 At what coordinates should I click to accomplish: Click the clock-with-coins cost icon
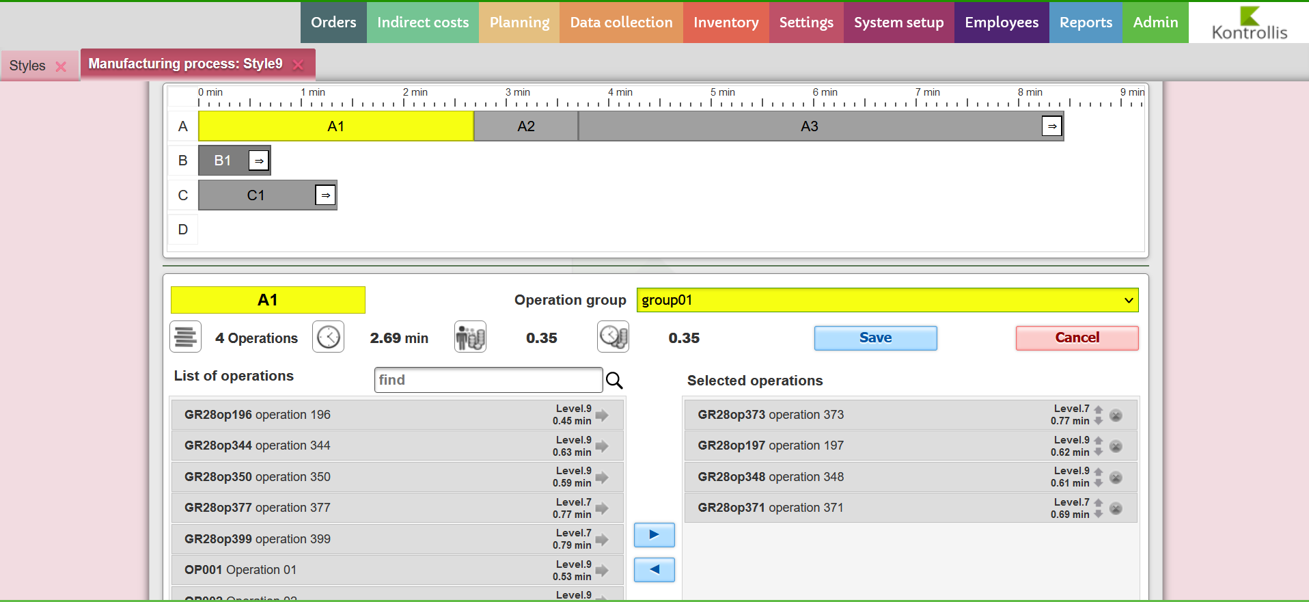click(613, 337)
